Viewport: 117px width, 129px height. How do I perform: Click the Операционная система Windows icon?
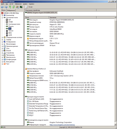coord(5,37)
